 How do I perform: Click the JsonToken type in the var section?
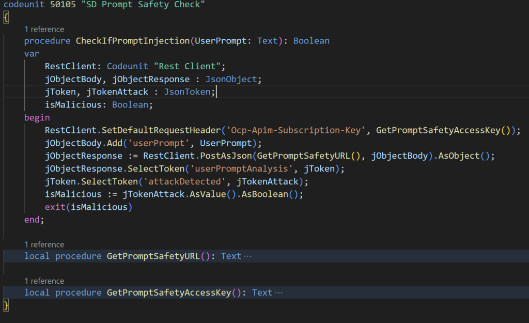point(187,92)
